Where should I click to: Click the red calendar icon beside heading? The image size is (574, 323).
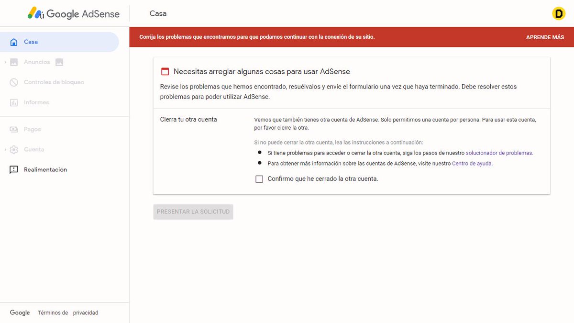click(165, 72)
